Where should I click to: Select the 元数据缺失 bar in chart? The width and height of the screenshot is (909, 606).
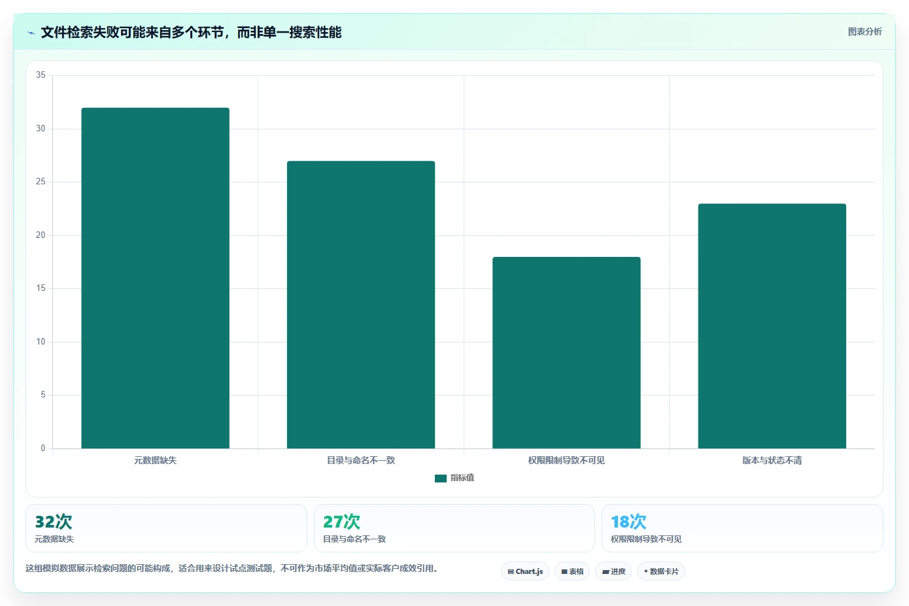[155, 278]
